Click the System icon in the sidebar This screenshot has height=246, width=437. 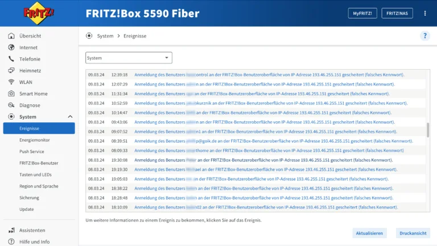pyautogui.click(x=11, y=117)
